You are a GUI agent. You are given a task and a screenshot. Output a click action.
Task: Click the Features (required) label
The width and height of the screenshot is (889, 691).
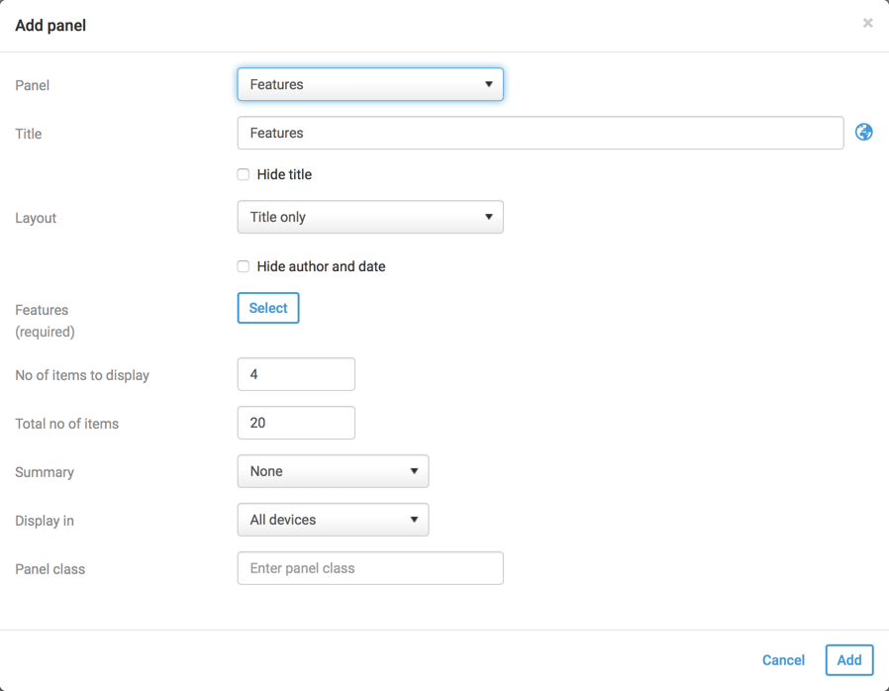coord(45,320)
